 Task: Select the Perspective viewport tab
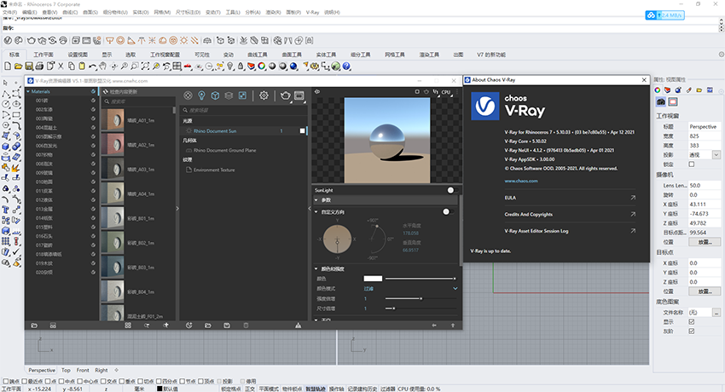pyautogui.click(x=42, y=371)
